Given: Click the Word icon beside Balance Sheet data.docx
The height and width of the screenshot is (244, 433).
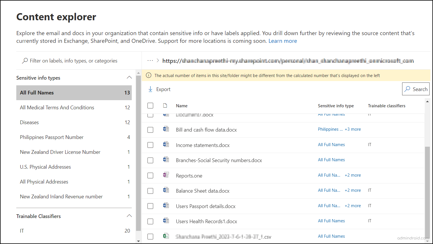Looking at the screenshot, I should (166, 190).
